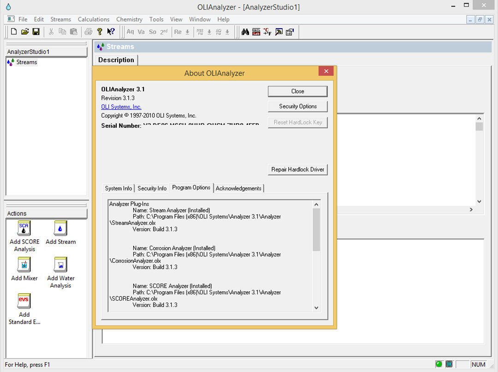Open the Edit menu
The height and width of the screenshot is (372, 498).
(39, 19)
